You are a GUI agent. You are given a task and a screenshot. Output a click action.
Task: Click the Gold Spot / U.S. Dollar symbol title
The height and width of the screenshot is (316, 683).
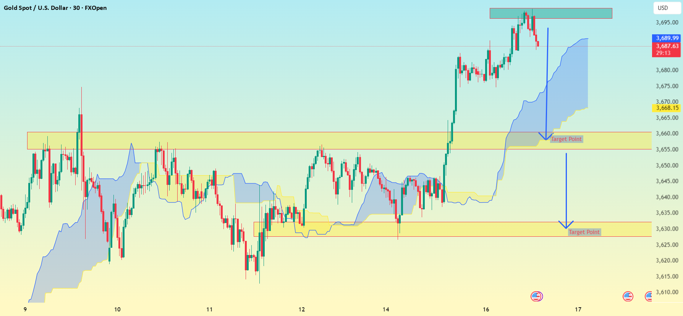click(x=36, y=8)
